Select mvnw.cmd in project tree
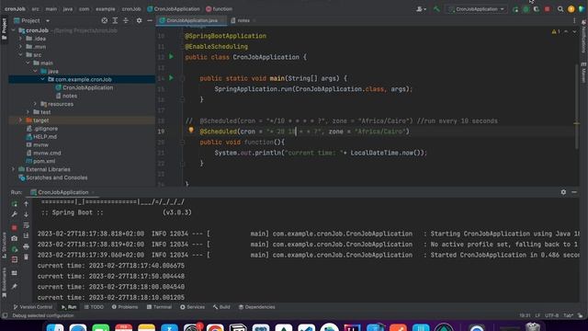This screenshot has height=331, width=588. (47, 154)
